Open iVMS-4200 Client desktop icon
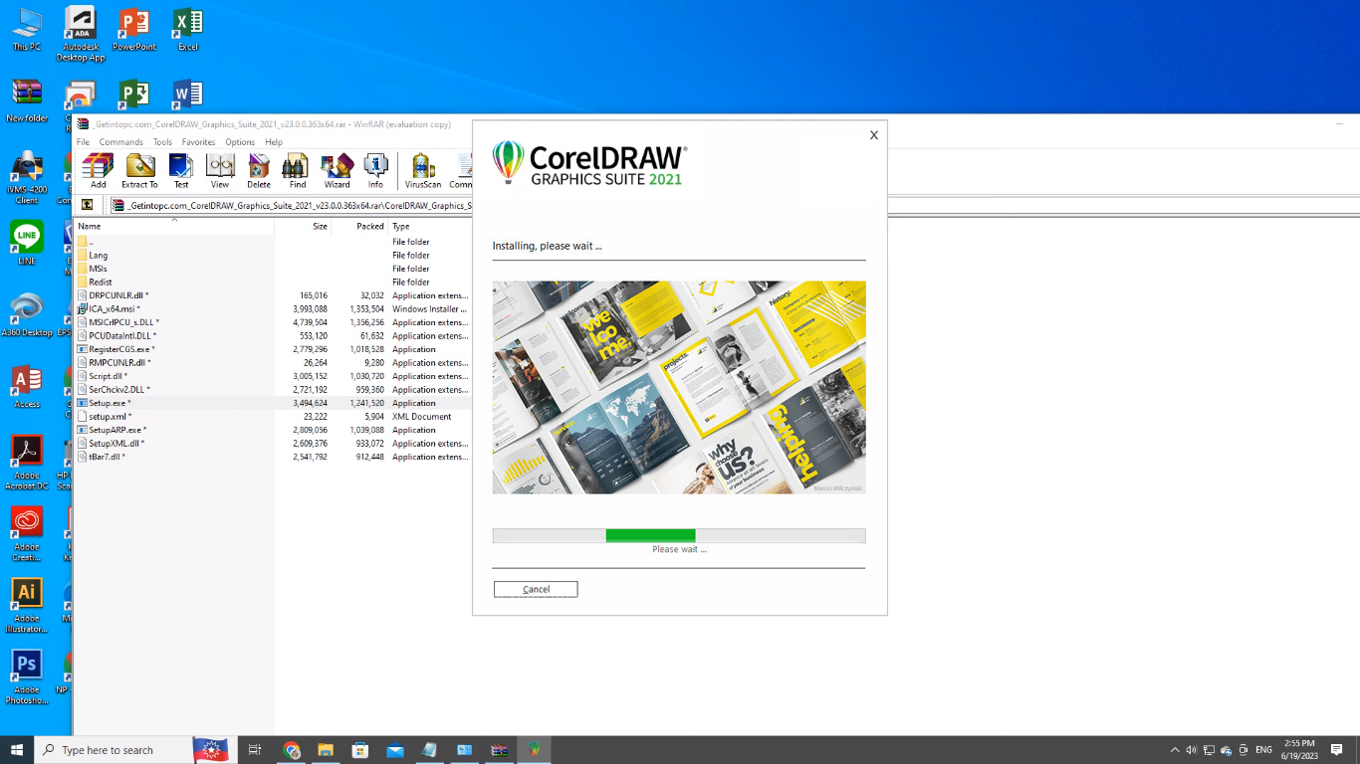Image resolution: width=1360 pixels, height=764 pixels. click(27, 177)
